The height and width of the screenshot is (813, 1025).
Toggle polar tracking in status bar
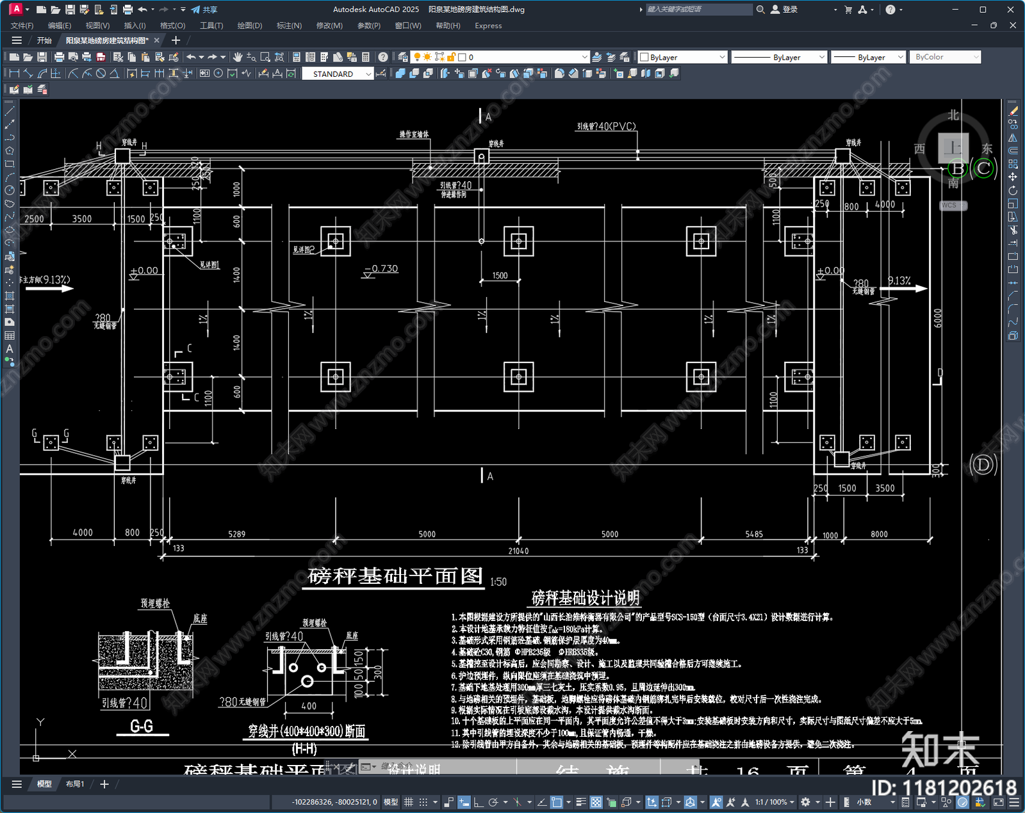point(493,802)
